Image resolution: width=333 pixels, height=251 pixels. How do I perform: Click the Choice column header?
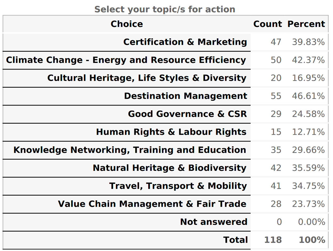(x=127, y=24)
